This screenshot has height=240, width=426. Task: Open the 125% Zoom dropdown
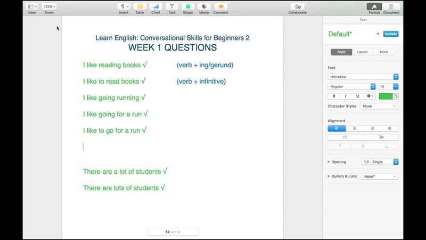(x=49, y=6)
